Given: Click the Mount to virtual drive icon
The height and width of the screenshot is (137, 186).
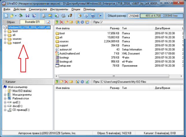Looking at the screenshot, I should [x=63, y=16].
